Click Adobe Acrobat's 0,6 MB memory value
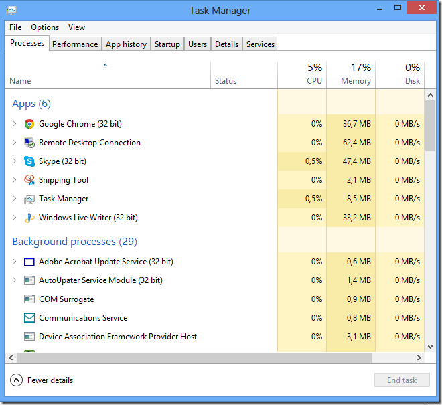Screen dimensions: 442x405 point(358,262)
